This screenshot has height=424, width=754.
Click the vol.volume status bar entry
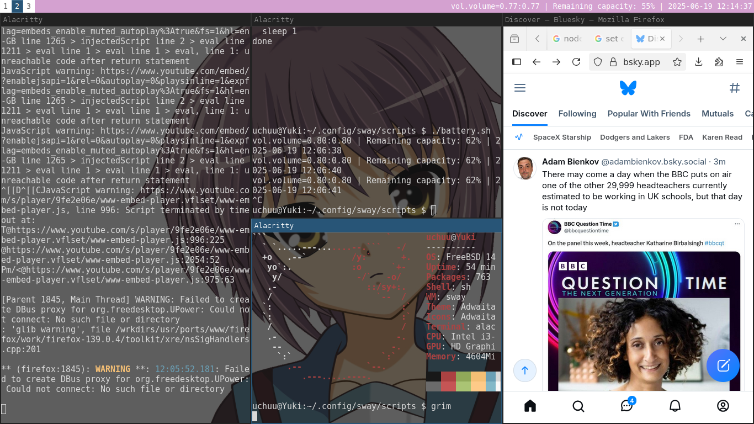[x=495, y=6]
